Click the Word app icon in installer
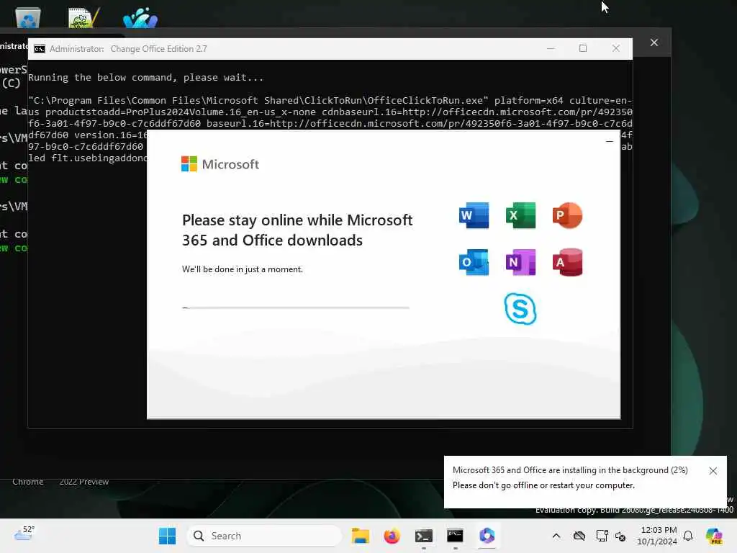737x553 pixels. (x=474, y=215)
